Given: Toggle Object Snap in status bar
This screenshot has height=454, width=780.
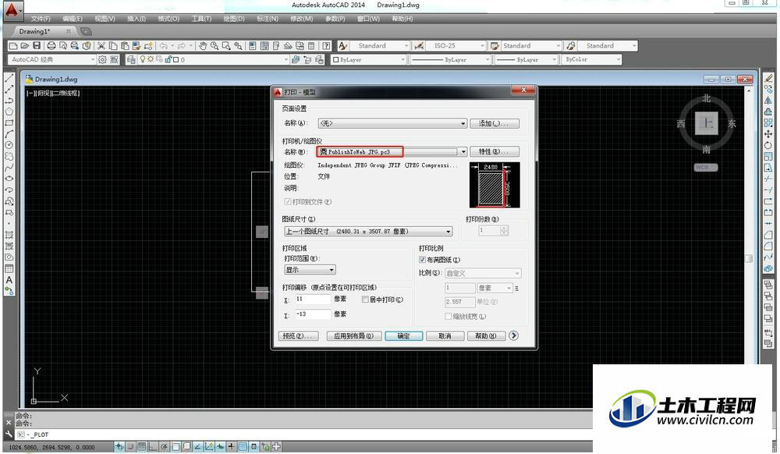Looking at the screenshot, I should click(175, 446).
